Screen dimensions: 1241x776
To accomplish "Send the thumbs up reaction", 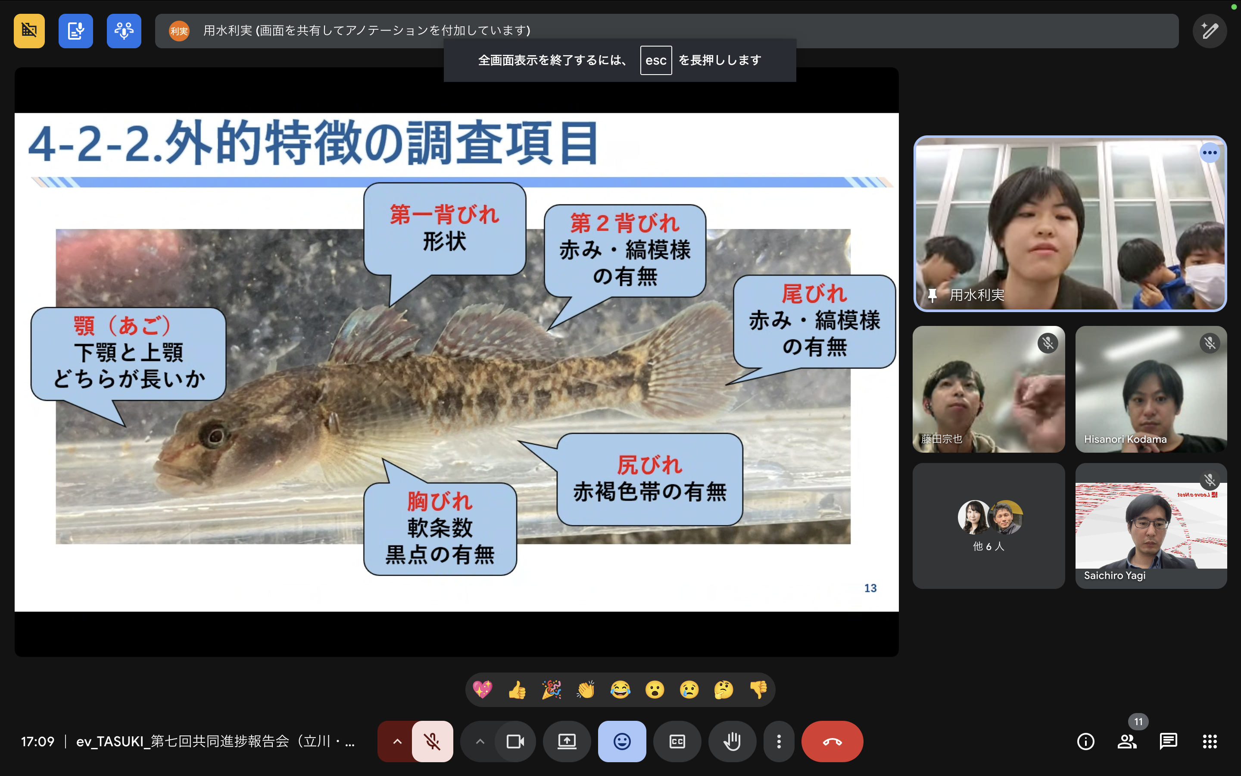I will click(x=517, y=690).
